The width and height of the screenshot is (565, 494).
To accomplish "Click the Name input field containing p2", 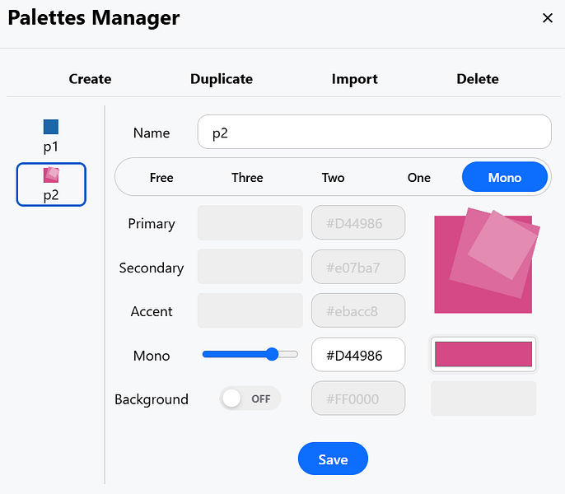I will click(x=375, y=132).
